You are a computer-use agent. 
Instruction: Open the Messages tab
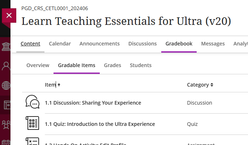(213, 44)
